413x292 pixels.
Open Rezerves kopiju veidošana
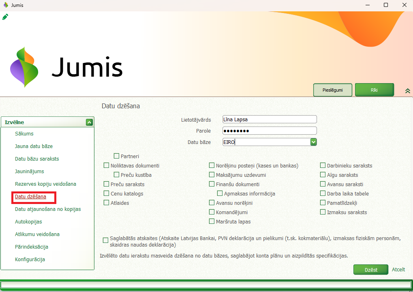[x=45, y=184]
